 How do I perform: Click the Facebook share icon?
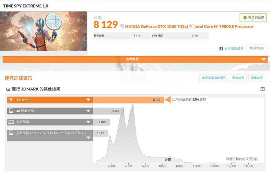click(221, 48)
